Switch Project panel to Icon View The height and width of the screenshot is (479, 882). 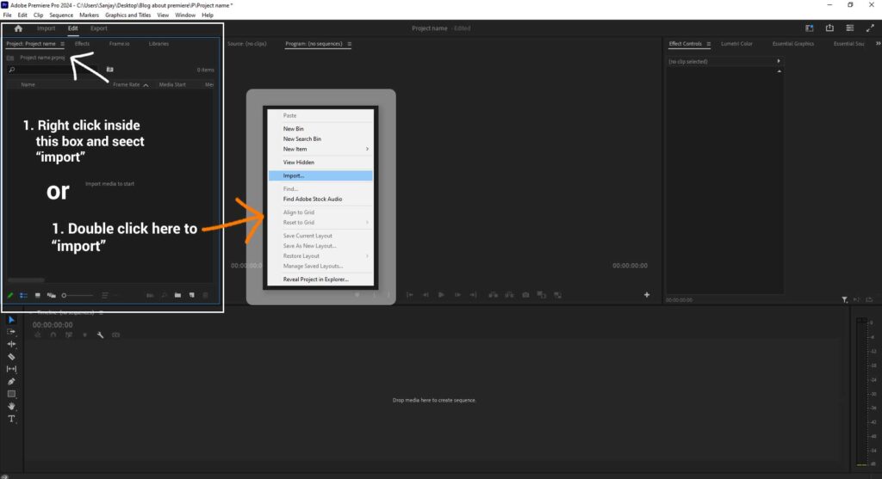(x=38, y=295)
